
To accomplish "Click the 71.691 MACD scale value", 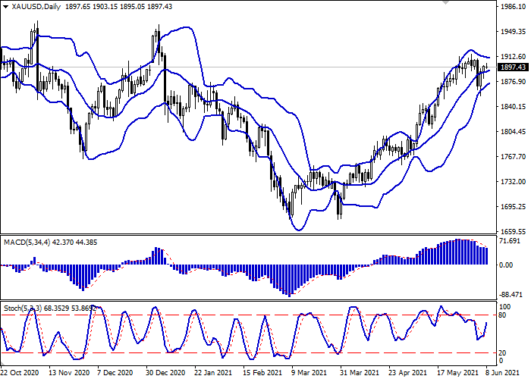I will (510, 241).
